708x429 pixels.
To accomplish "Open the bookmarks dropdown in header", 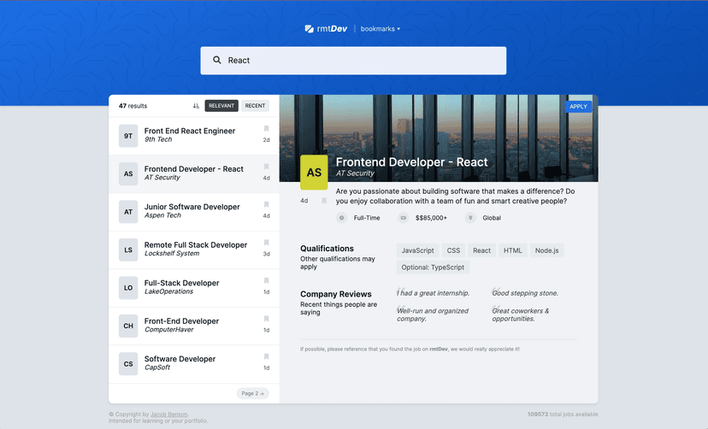I will click(x=380, y=29).
